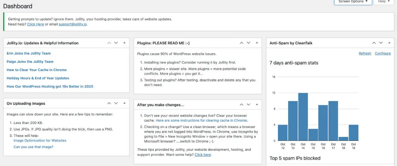Move Jollity.io Updates widget up
Image resolution: width=397 pixels, height=166 pixels.
click(x=109, y=43)
